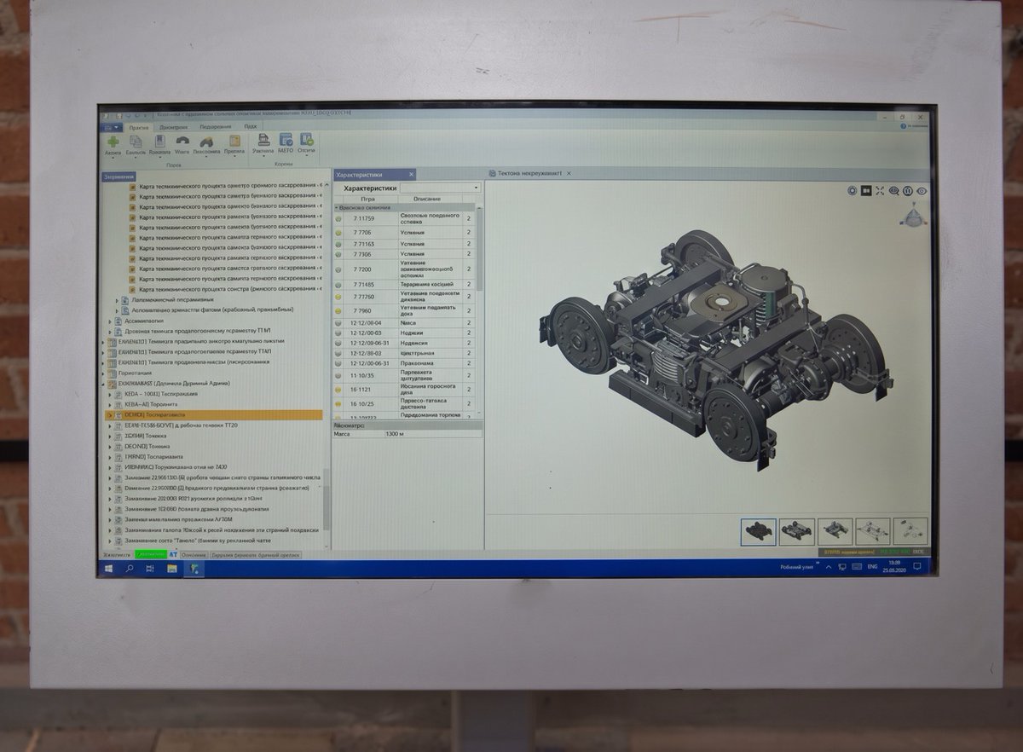Click the yellow status circle for part 7 7706

pos(338,233)
